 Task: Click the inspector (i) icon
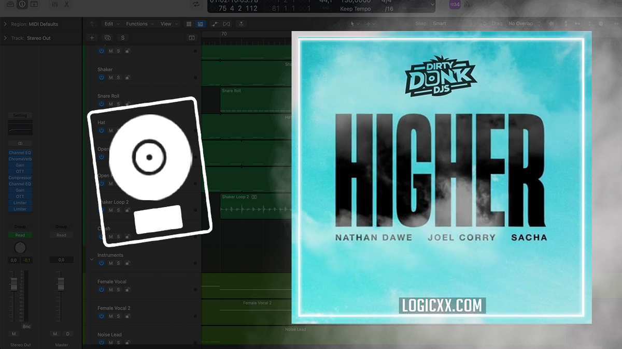coord(22,4)
